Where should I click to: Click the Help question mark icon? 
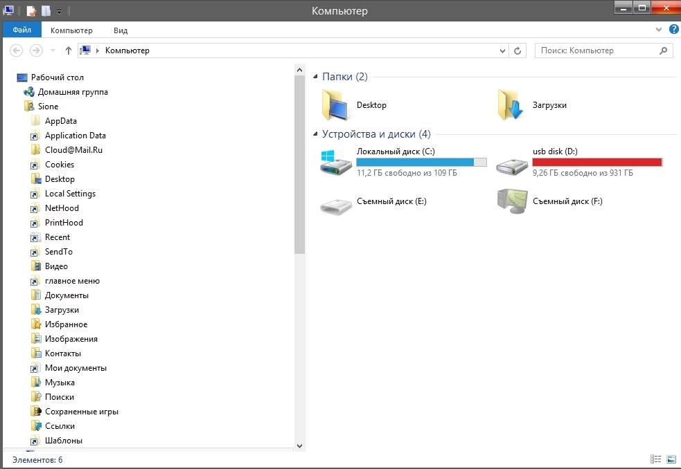tap(673, 30)
